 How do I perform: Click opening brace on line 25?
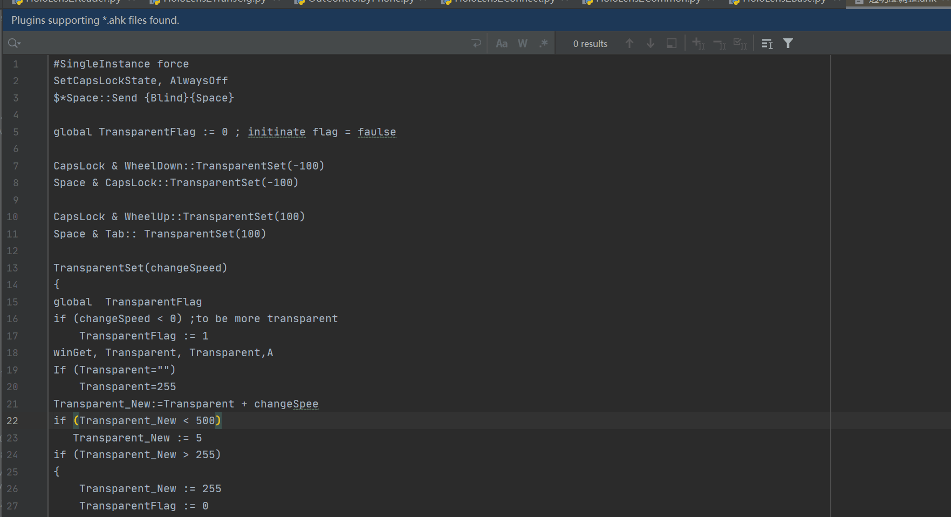tap(57, 472)
